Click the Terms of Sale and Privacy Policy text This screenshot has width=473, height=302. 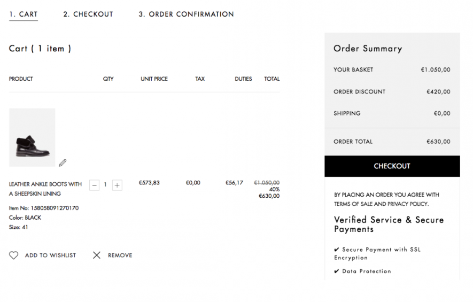click(x=381, y=204)
